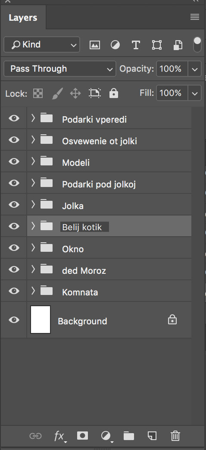Open the Opacity slider dropdown arrow

(195, 69)
